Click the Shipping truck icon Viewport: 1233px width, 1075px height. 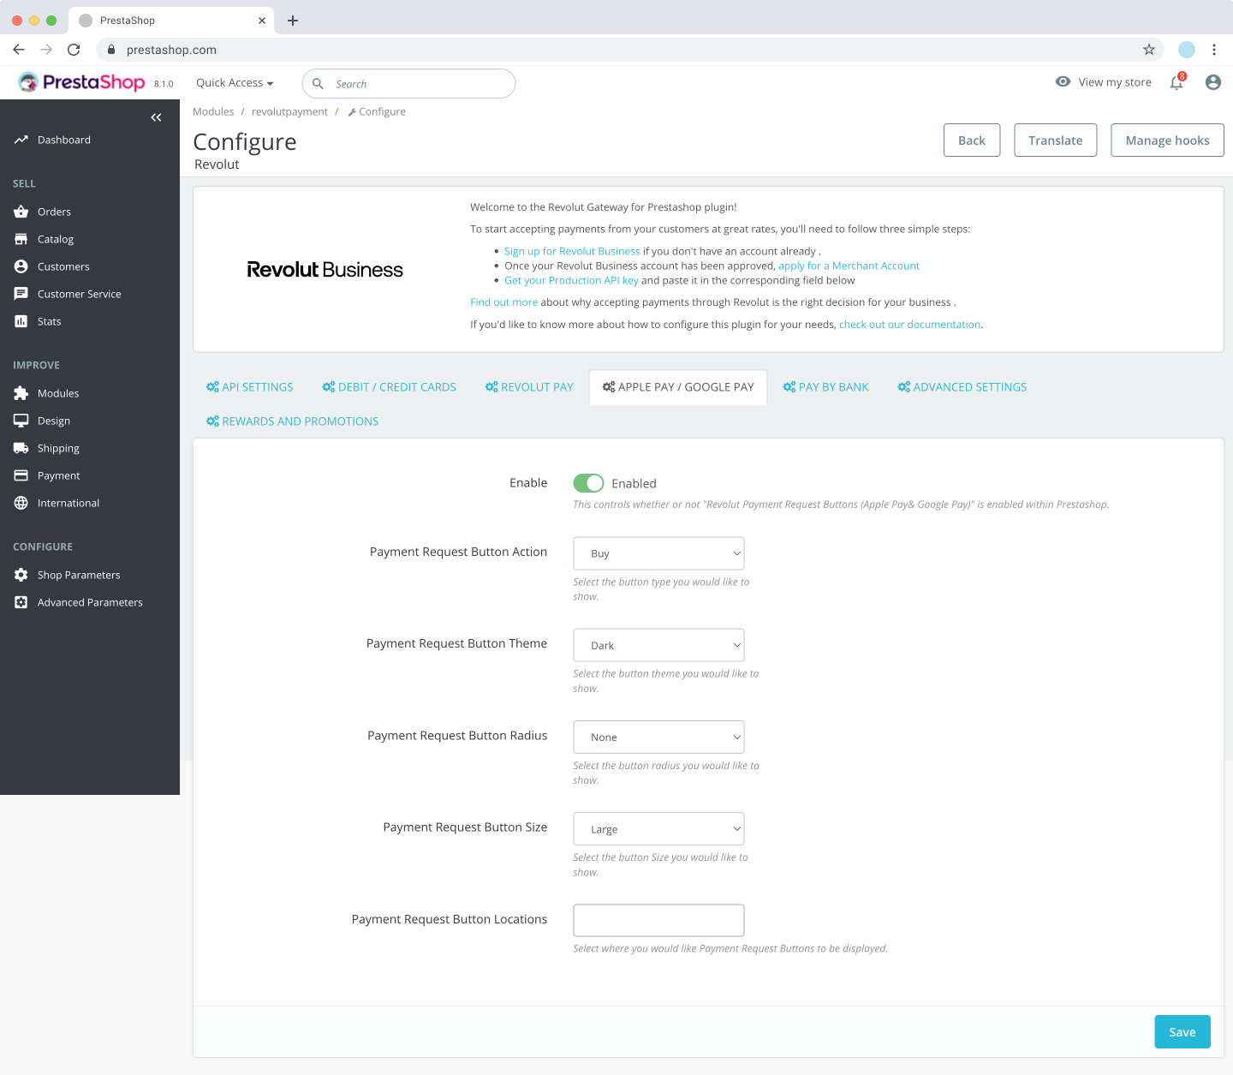pyautogui.click(x=21, y=448)
